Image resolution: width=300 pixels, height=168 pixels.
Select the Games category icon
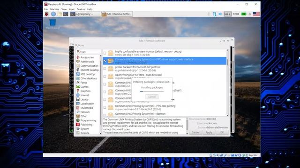78,87
